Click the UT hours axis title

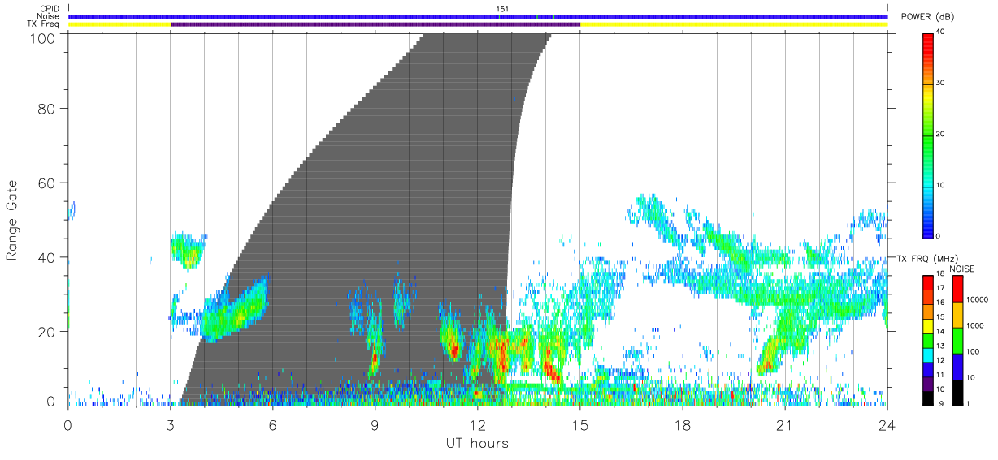point(477,444)
